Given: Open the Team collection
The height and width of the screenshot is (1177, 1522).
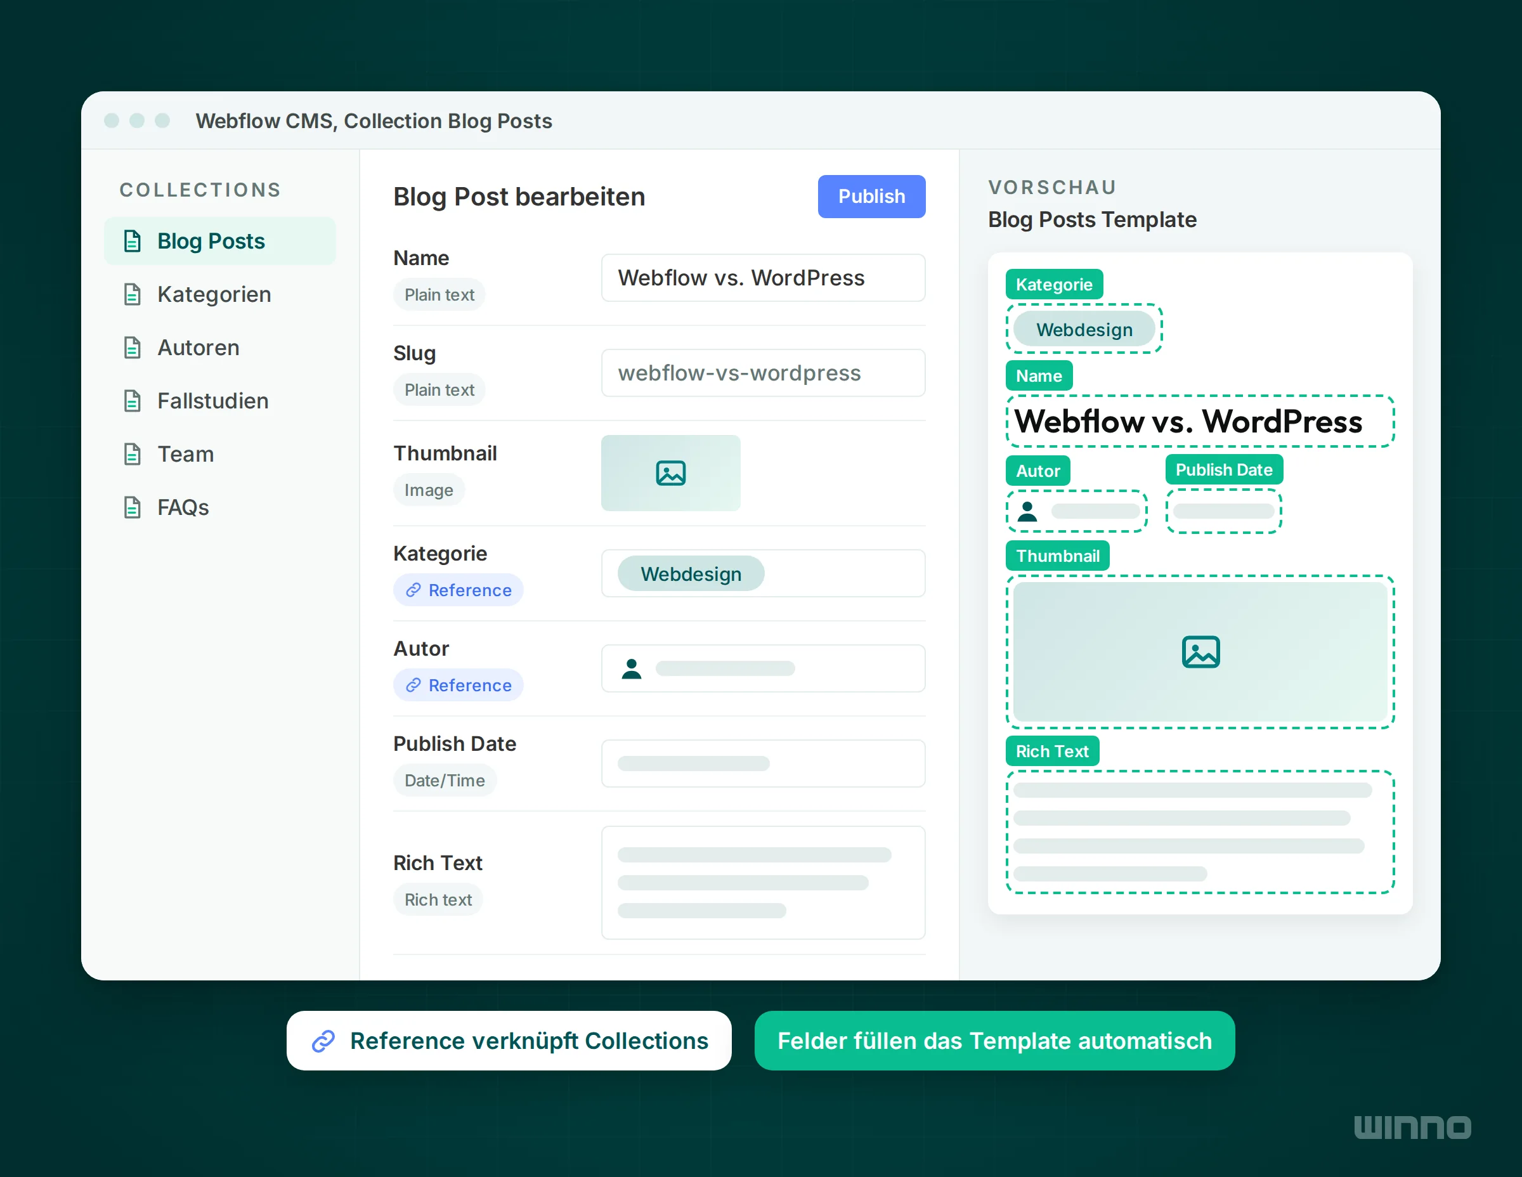Looking at the screenshot, I should [220, 453].
